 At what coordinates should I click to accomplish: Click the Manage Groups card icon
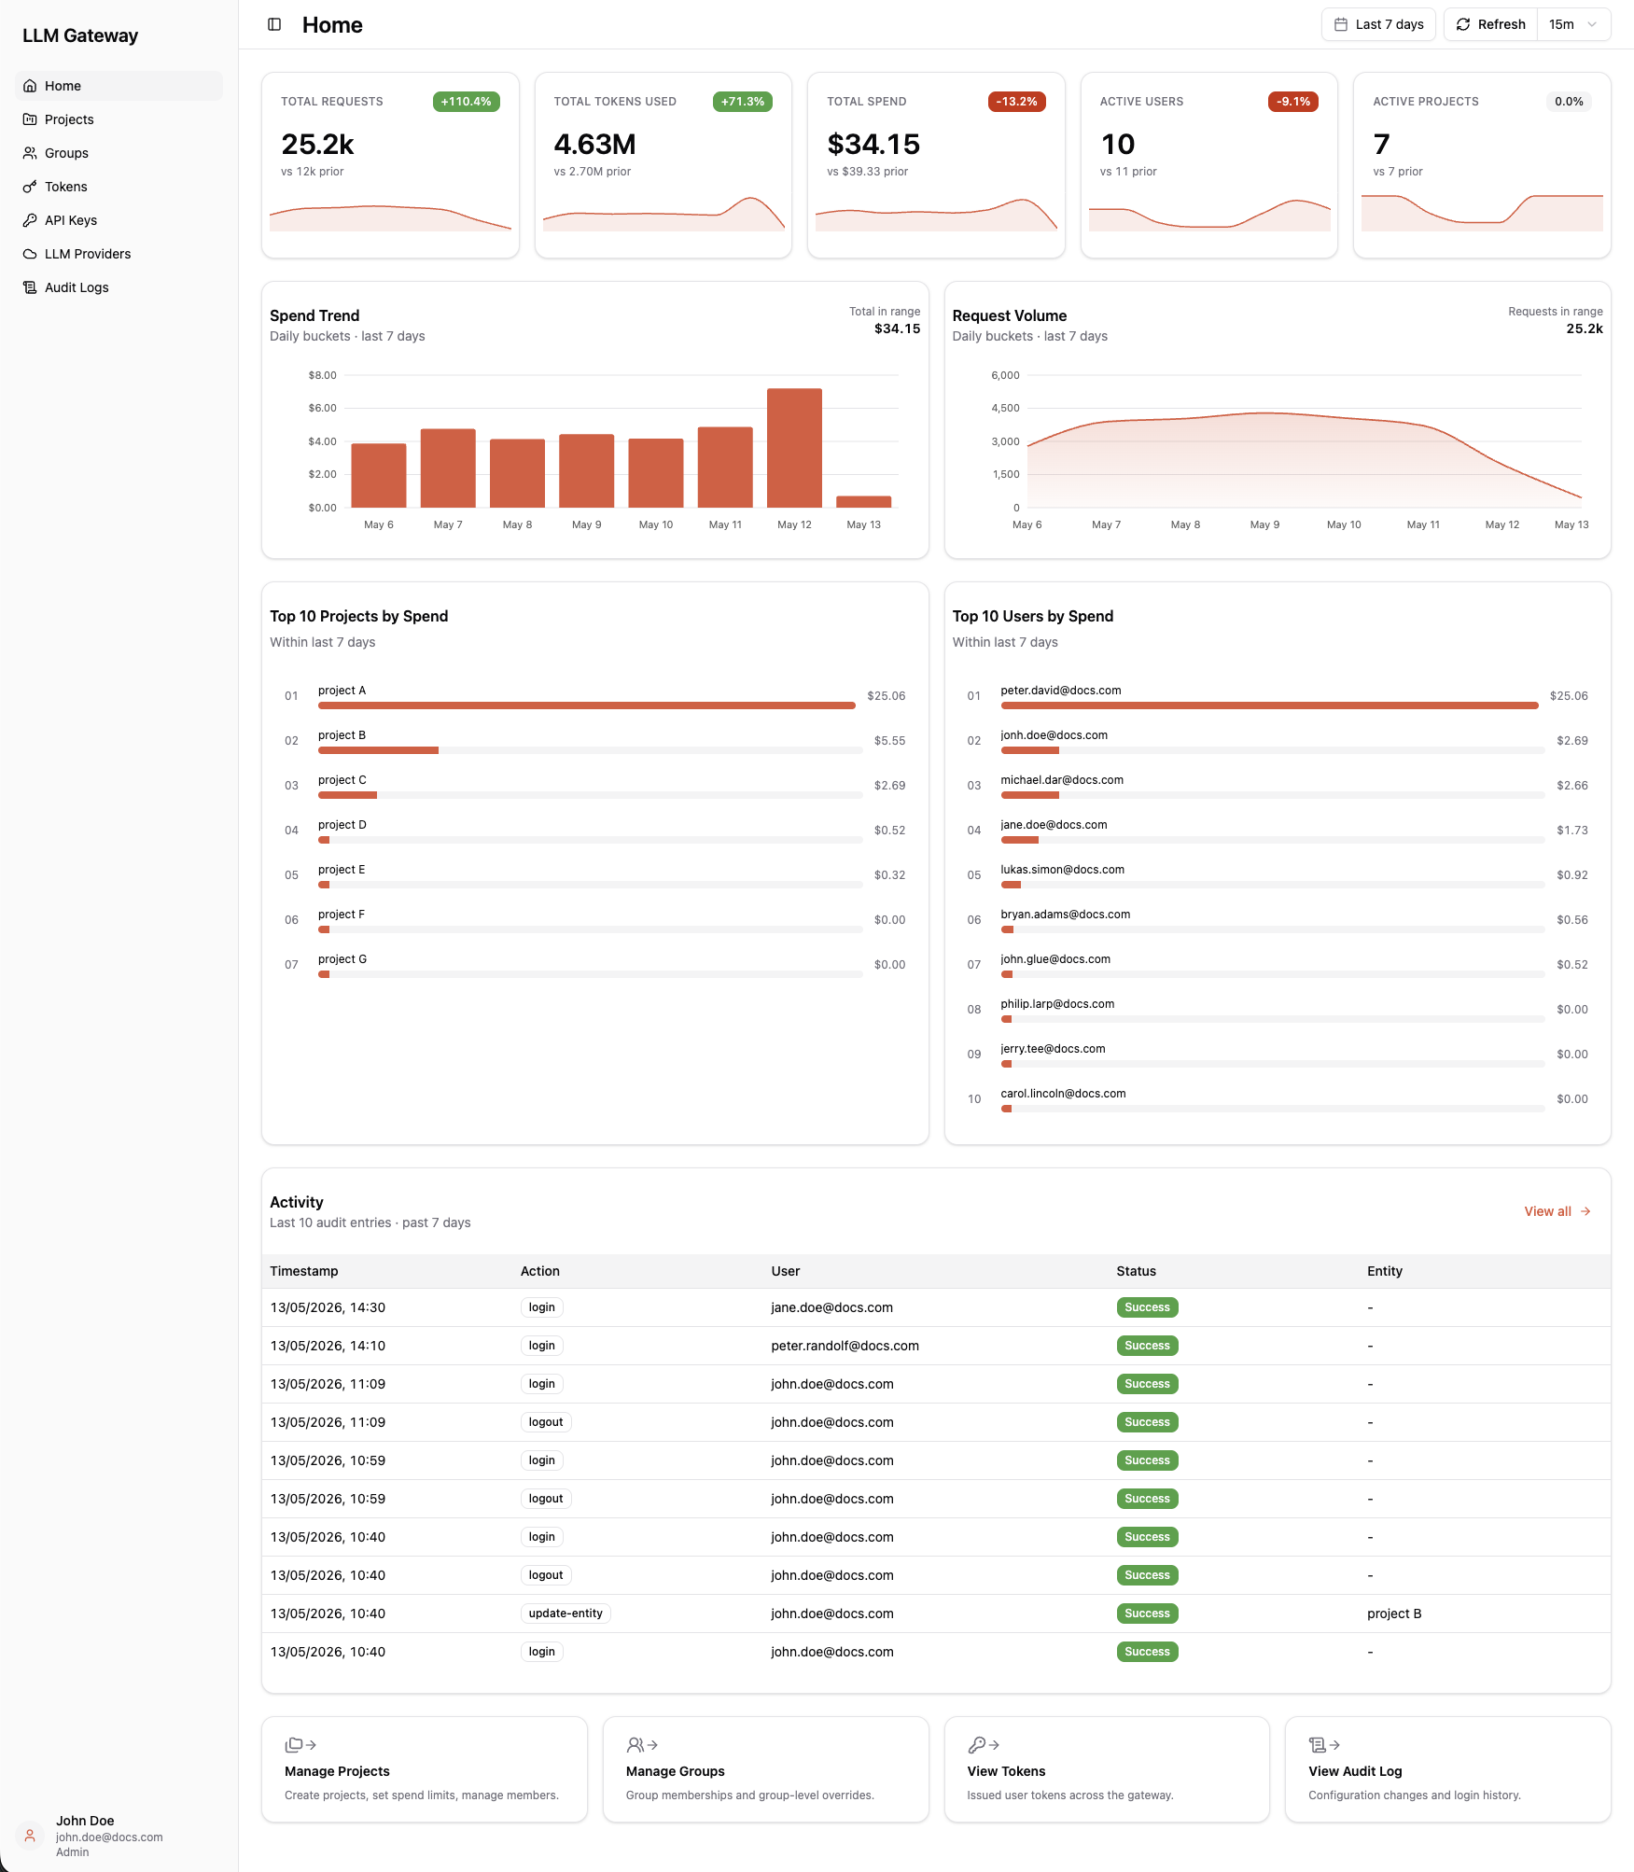(x=642, y=1745)
